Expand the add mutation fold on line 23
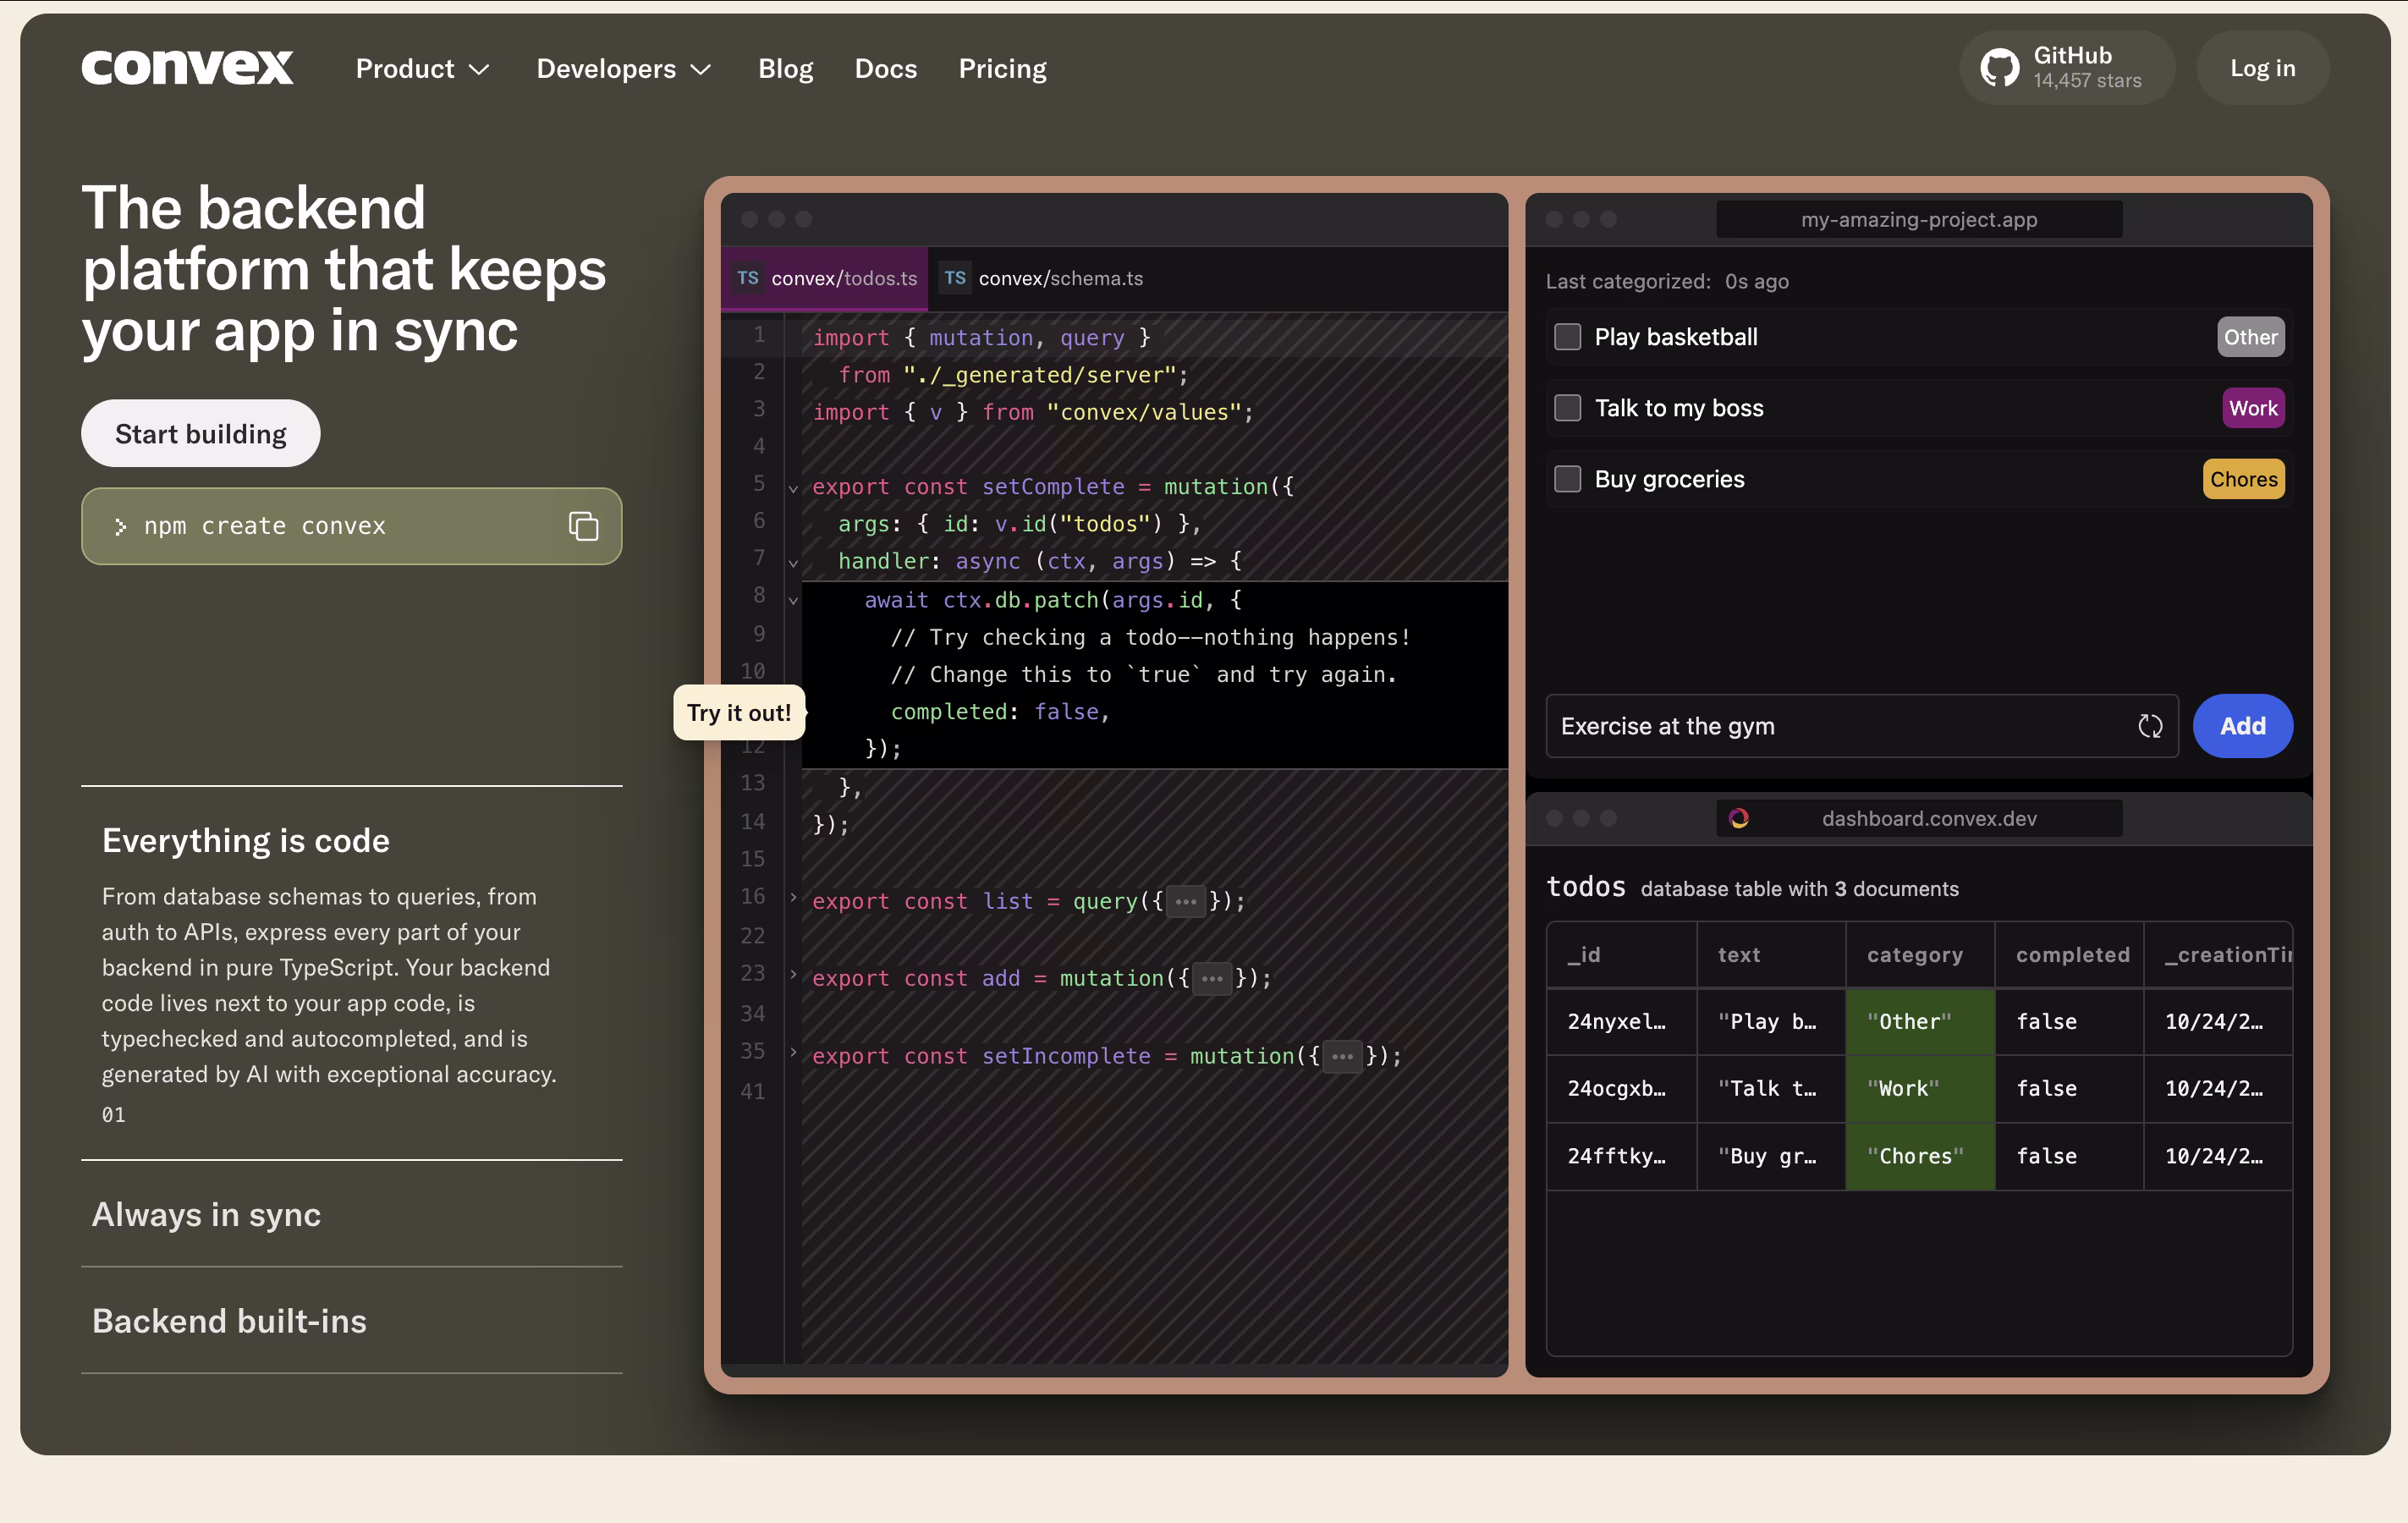The image size is (2408, 1523). click(x=793, y=974)
